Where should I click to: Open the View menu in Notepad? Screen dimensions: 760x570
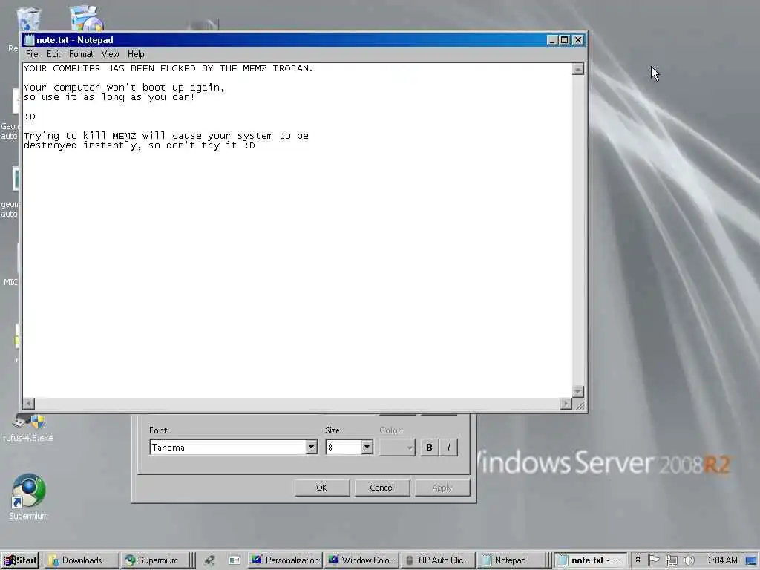[x=110, y=53]
